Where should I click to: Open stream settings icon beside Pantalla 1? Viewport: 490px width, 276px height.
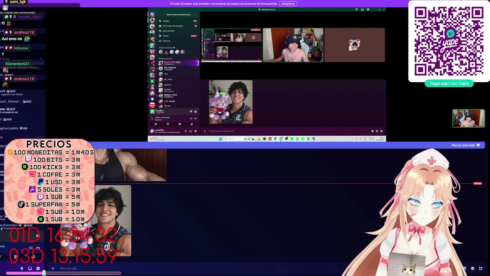click(196, 112)
